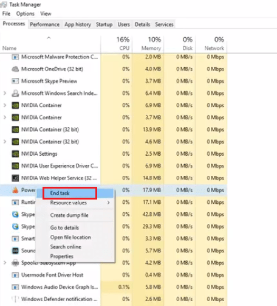Click the orange Power process icon
This screenshot has width=277, height=306.
point(15,190)
